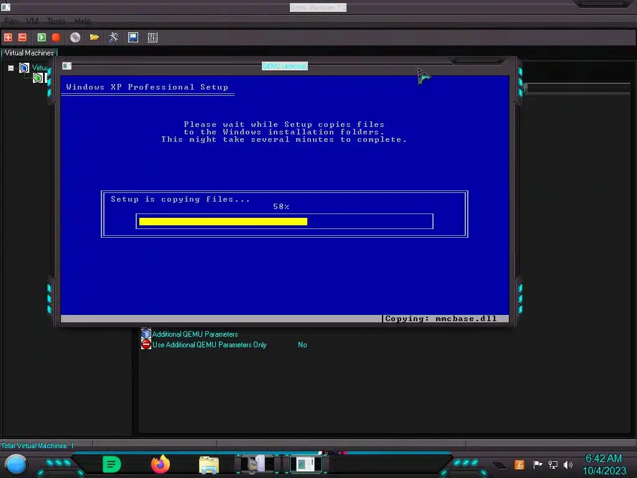
Task: Open the VM menu
Action: click(32, 21)
